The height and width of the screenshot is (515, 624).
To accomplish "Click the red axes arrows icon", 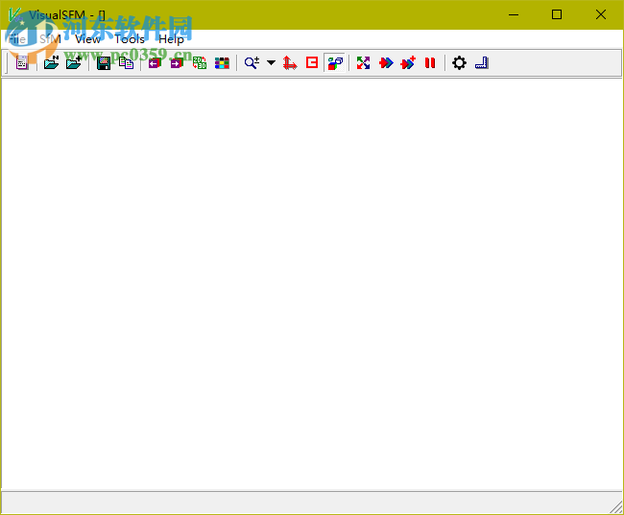I will click(290, 63).
